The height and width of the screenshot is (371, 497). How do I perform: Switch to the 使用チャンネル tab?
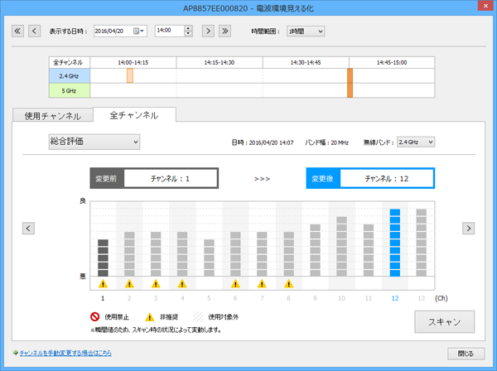click(53, 116)
